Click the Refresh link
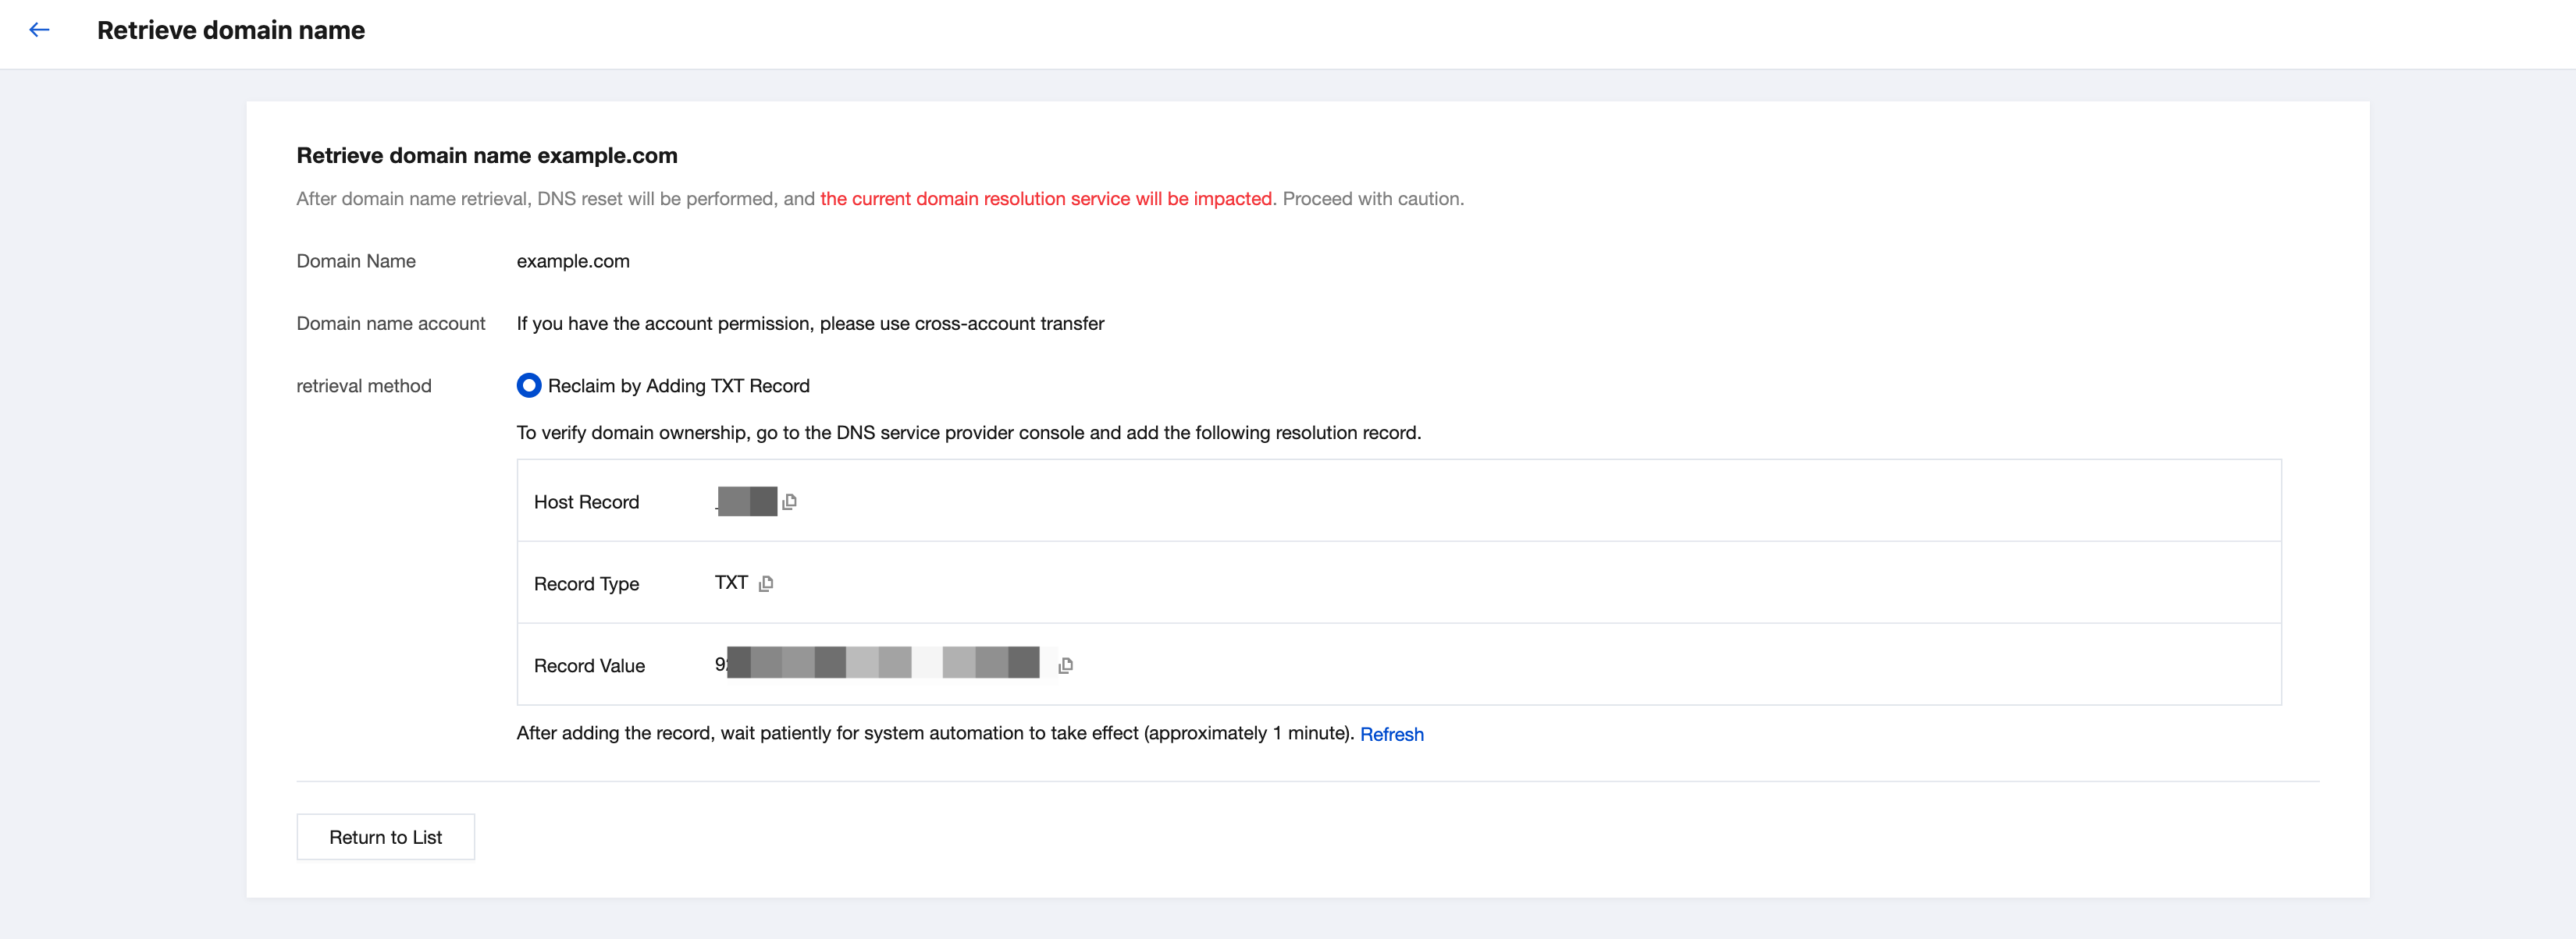This screenshot has height=939, width=2576. click(1391, 734)
